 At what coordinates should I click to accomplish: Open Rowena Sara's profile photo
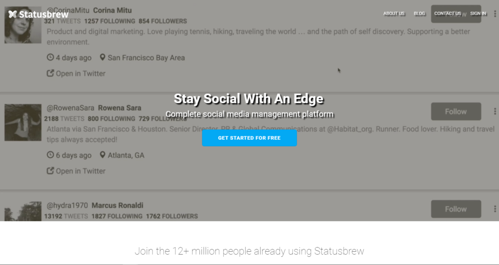click(23, 122)
